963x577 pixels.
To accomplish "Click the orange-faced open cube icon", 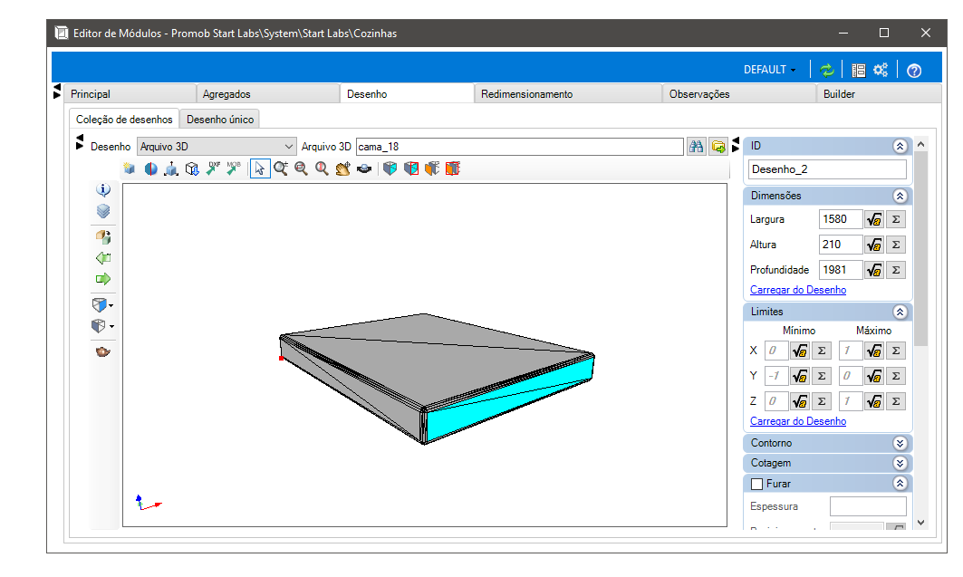I will tap(432, 168).
